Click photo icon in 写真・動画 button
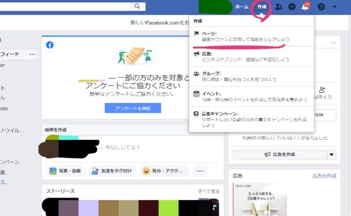Viewport: 351px width, 216px height. click(x=53, y=171)
